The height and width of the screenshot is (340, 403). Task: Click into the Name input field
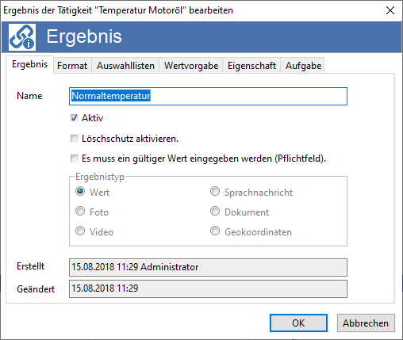pos(208,96)
